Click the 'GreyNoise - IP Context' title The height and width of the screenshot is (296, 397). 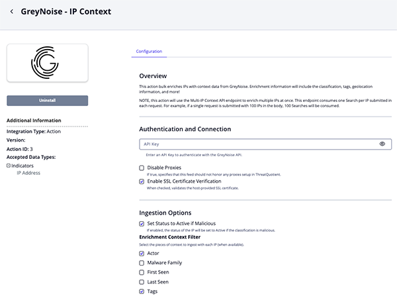[66, 11]
